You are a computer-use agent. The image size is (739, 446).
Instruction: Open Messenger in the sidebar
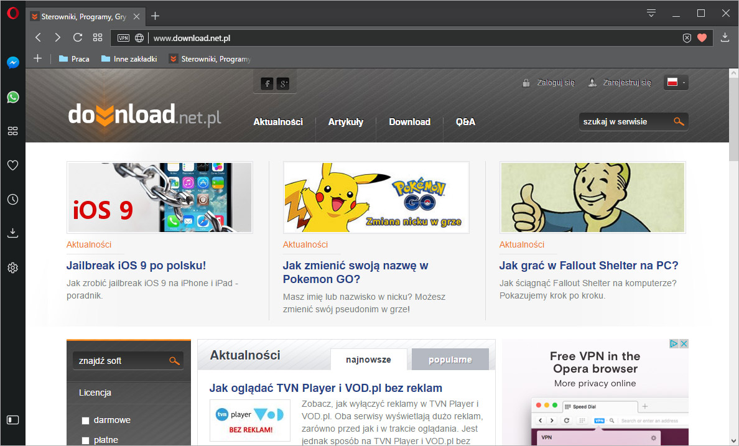click(x=12, y=62)
